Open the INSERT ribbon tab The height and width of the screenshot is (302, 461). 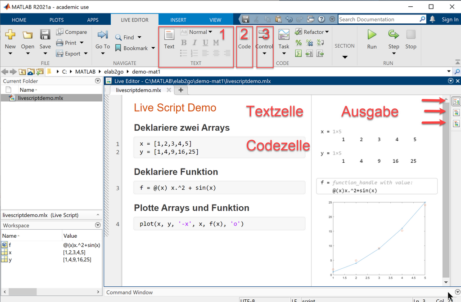coord(178,20)
